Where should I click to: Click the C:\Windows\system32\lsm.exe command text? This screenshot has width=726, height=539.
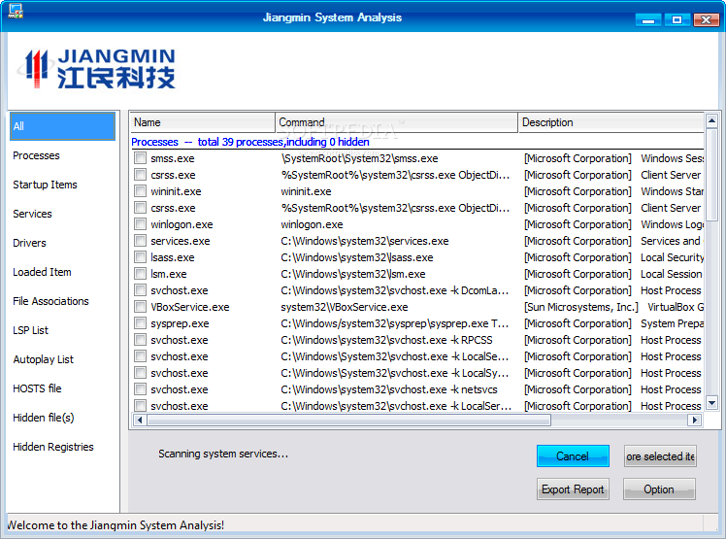353,274
